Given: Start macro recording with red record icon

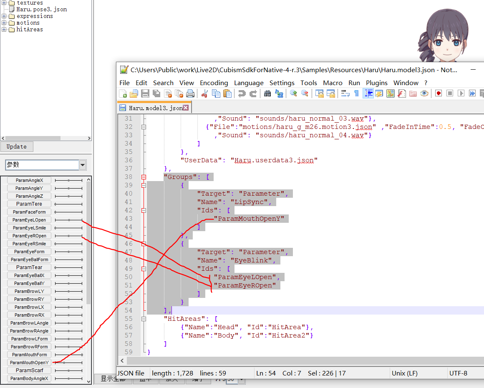Looking at the screenshot, I should click(438, 93).
